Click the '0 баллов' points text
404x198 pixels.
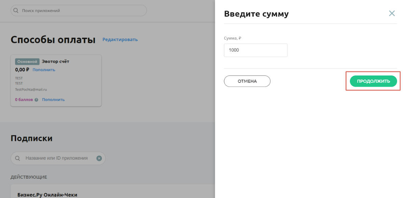(x=24, y=100)
